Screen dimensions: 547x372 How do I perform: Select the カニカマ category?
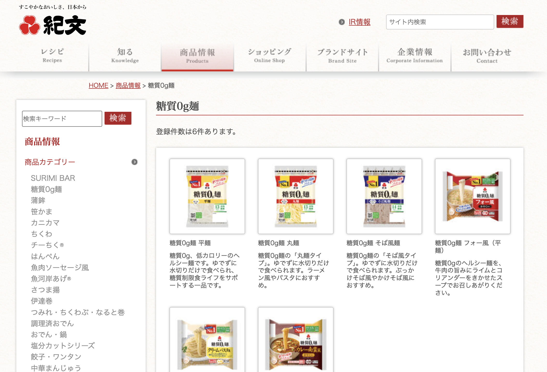point(45,222)
